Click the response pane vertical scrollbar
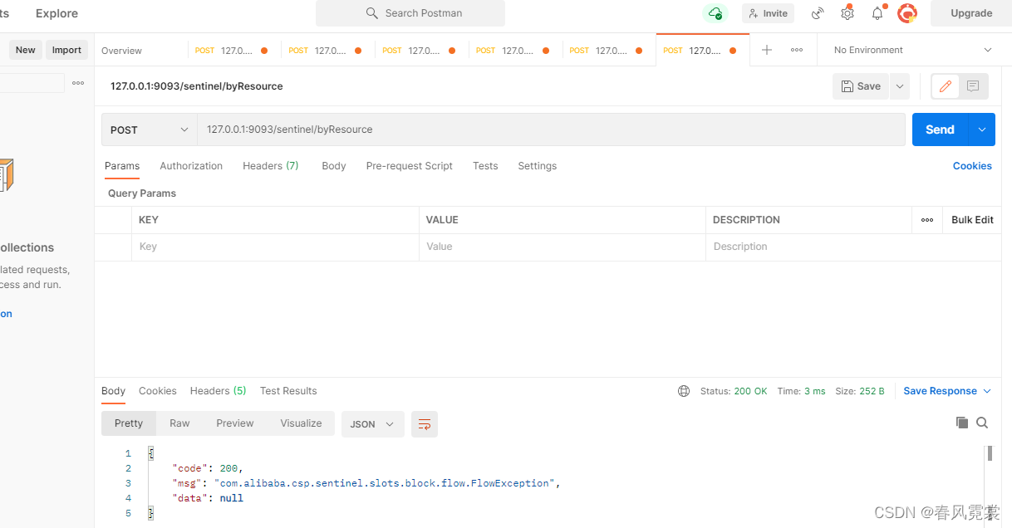 click(990, 453)
